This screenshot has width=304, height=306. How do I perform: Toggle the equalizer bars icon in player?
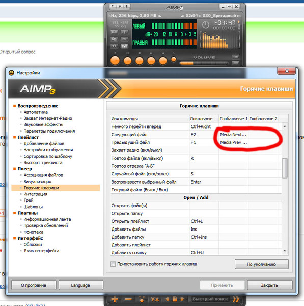pos(124,46)
